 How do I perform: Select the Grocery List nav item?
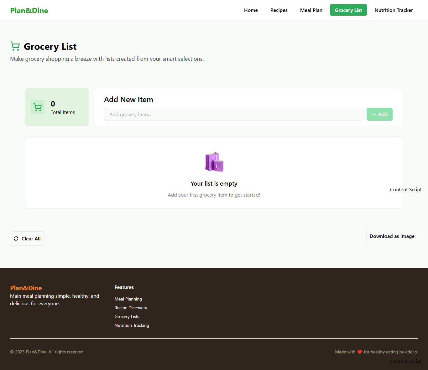pyautogui.click(x=348, y=10)
